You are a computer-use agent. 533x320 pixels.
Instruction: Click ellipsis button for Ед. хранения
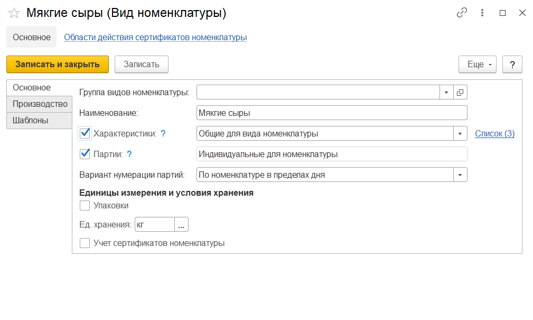point(181,225)
